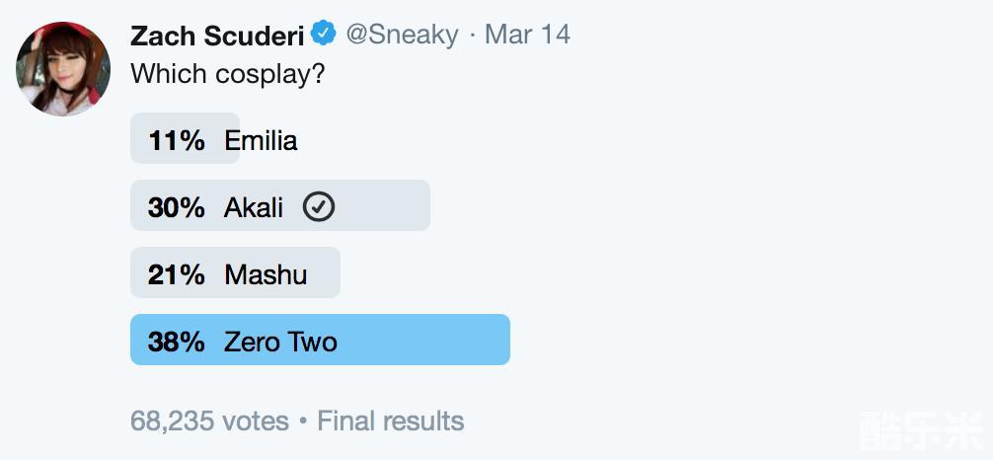Open the Mar 14 tweet timestamp

pyautogui.click(x=527, y=35)
